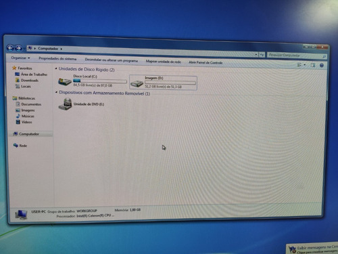The image size is (338, 254).
Task: Click USER-PC computer icon in details pane
Action: click(21, 215)
